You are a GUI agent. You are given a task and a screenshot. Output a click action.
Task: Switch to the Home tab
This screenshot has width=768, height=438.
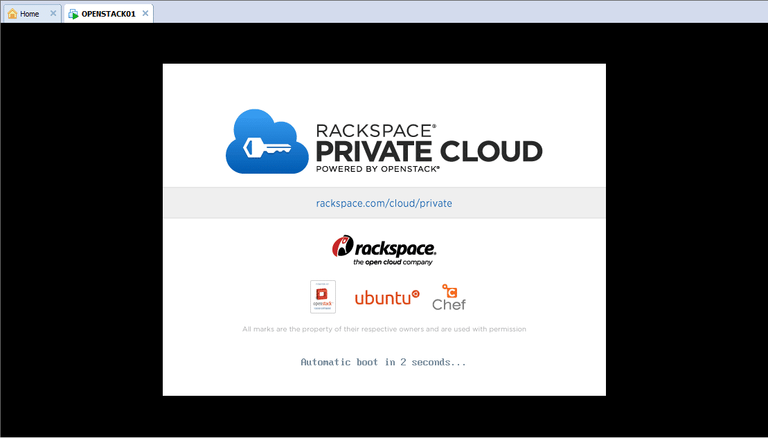(30, 14)
